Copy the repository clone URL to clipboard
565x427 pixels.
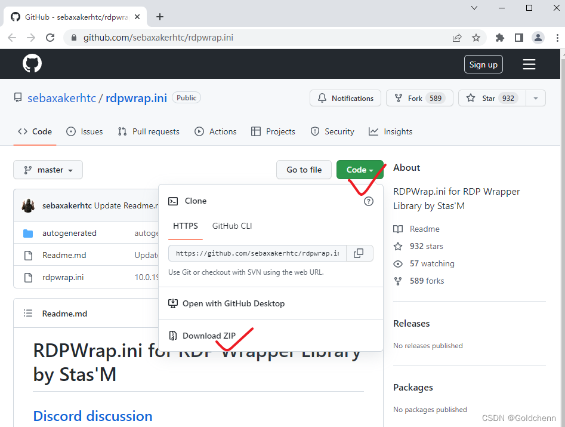pyautogui.click(x=359, y=253)
